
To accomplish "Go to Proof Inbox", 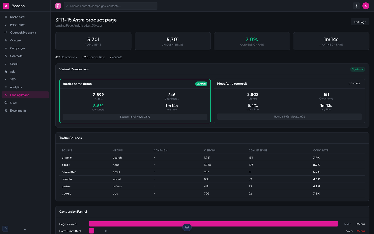I will click(x=25, y=25).
